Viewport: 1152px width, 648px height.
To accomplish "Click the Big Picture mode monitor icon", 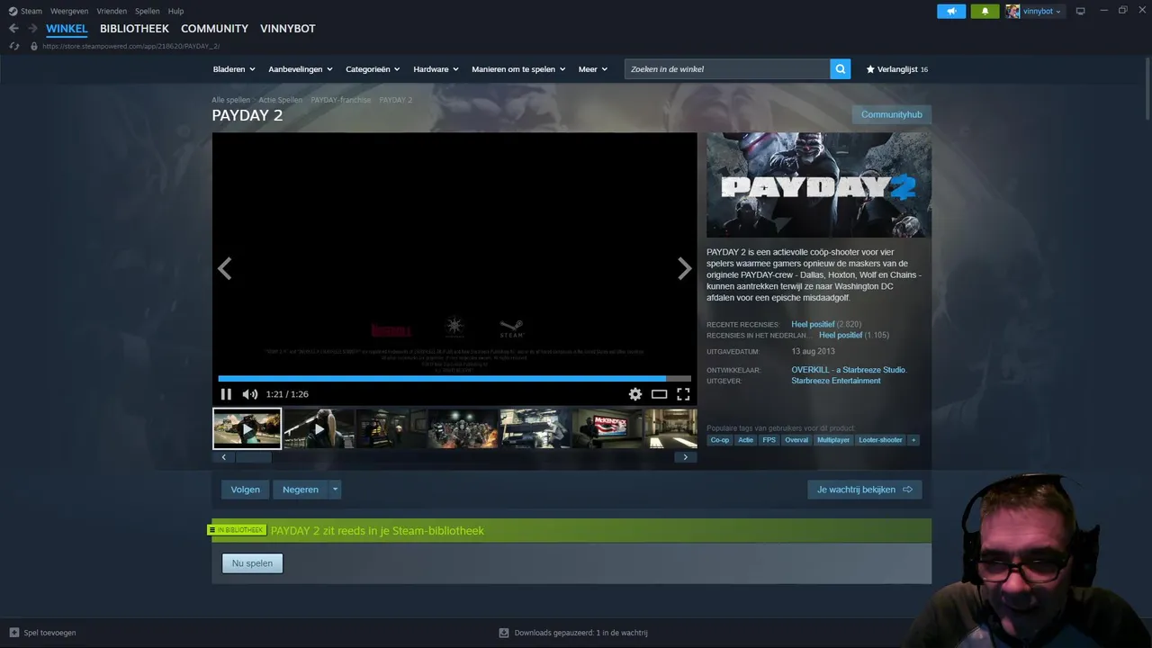I will coord(1081,11).
